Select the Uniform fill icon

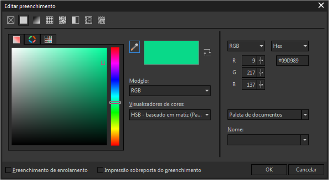point(23,20)
